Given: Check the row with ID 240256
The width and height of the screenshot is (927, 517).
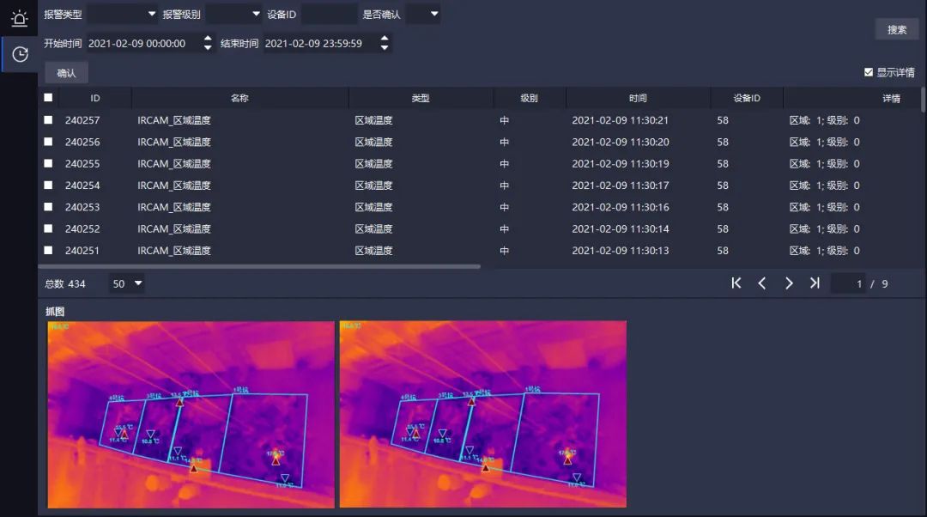Looking at the screenshot, I should [x=48, y=142].
